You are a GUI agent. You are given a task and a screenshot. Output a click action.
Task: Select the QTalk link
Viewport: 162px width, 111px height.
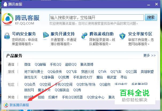pos(102,72)
